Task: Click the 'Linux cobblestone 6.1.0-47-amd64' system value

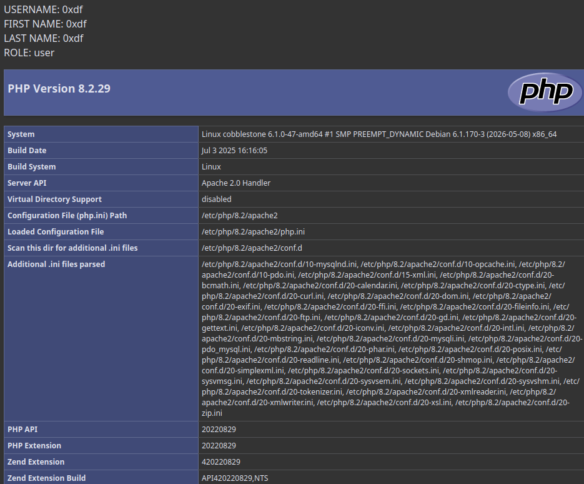Action: pos(379,134)
